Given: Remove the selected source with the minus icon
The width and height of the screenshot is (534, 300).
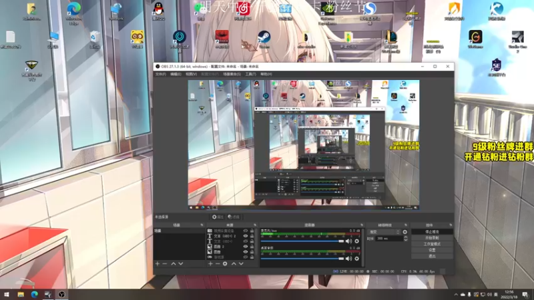Looking at the screenshot, I should (x=218, y=263).
